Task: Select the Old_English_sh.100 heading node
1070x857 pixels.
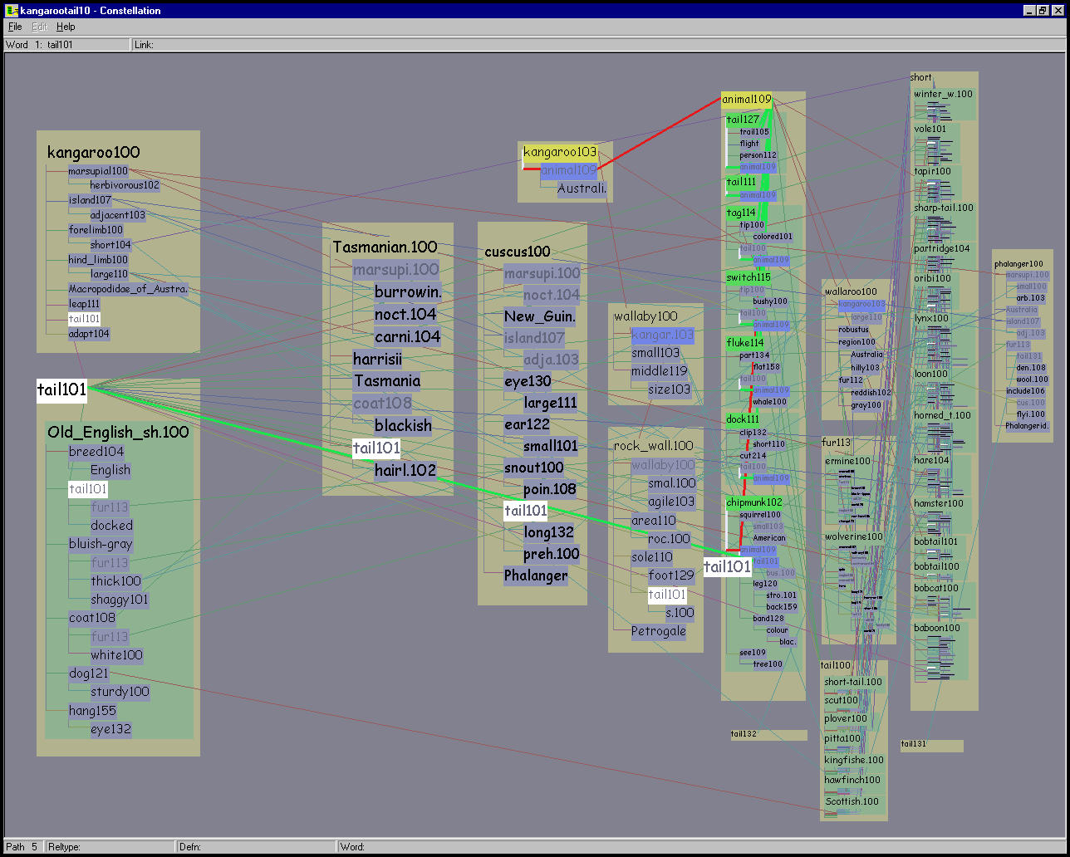Action: [118, 432]
